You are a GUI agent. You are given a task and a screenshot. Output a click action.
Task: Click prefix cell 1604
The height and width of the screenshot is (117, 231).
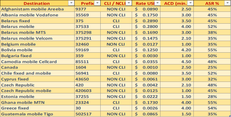point(87,67)
